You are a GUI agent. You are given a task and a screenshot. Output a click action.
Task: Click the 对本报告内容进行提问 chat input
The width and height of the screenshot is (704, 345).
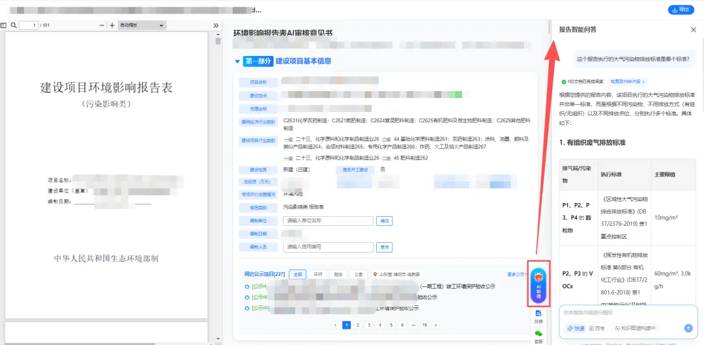628,312
